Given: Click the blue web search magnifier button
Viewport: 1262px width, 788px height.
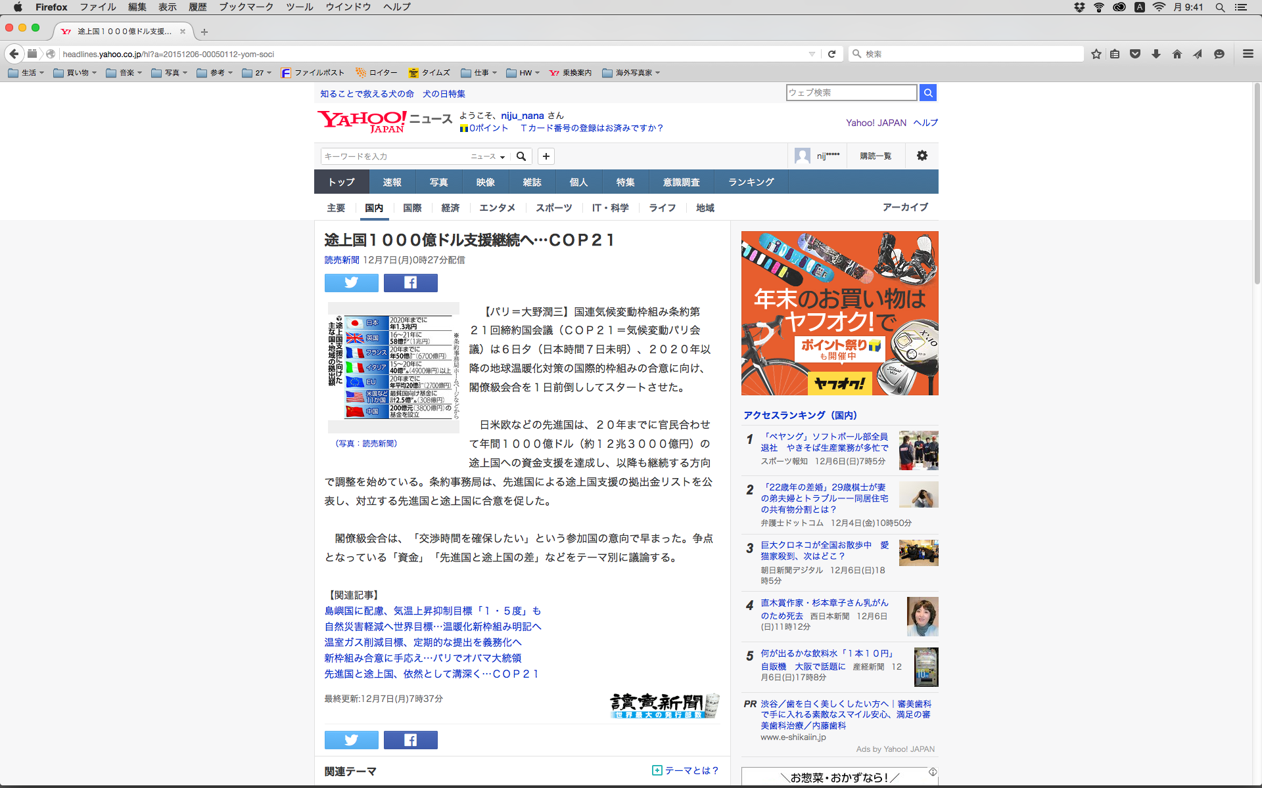Looking at the screenshot, I should pyautogui.click(x=927, y=93).
